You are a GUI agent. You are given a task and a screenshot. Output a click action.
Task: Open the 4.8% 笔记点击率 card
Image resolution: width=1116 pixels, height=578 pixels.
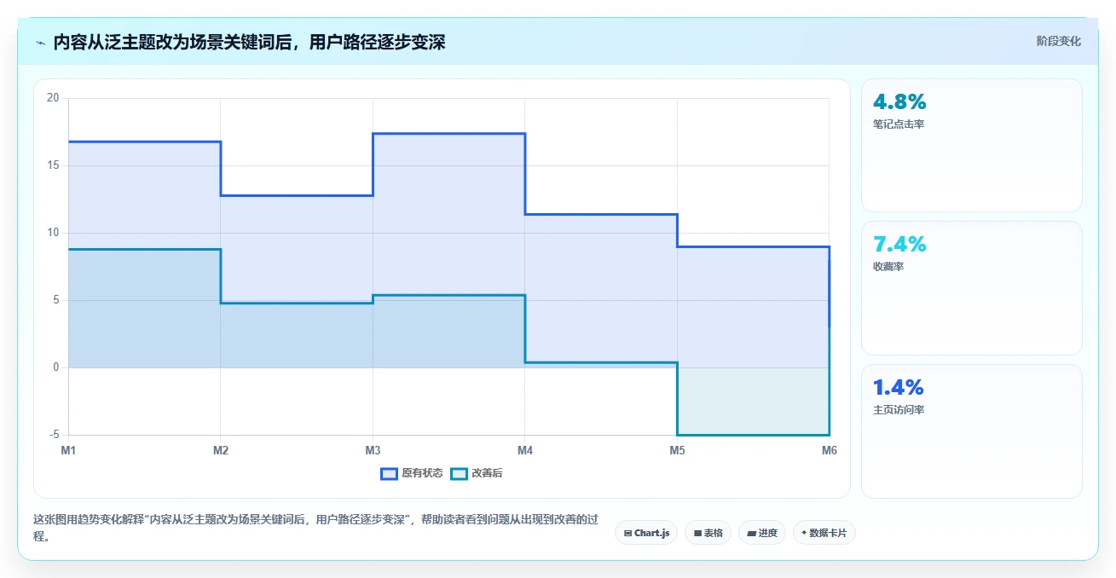point(971,145)
